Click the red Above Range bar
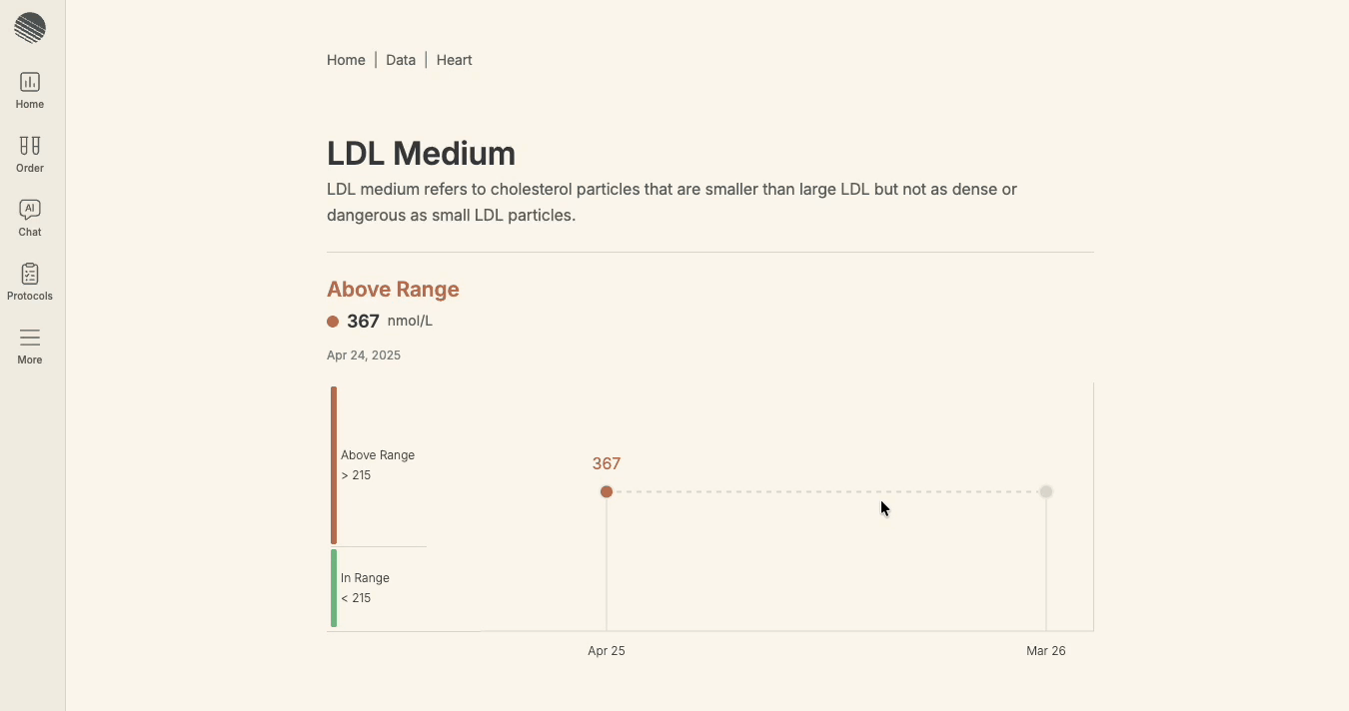Viewport: 1349px width, 711px height. pyautogui.click(x=334, y=465)
